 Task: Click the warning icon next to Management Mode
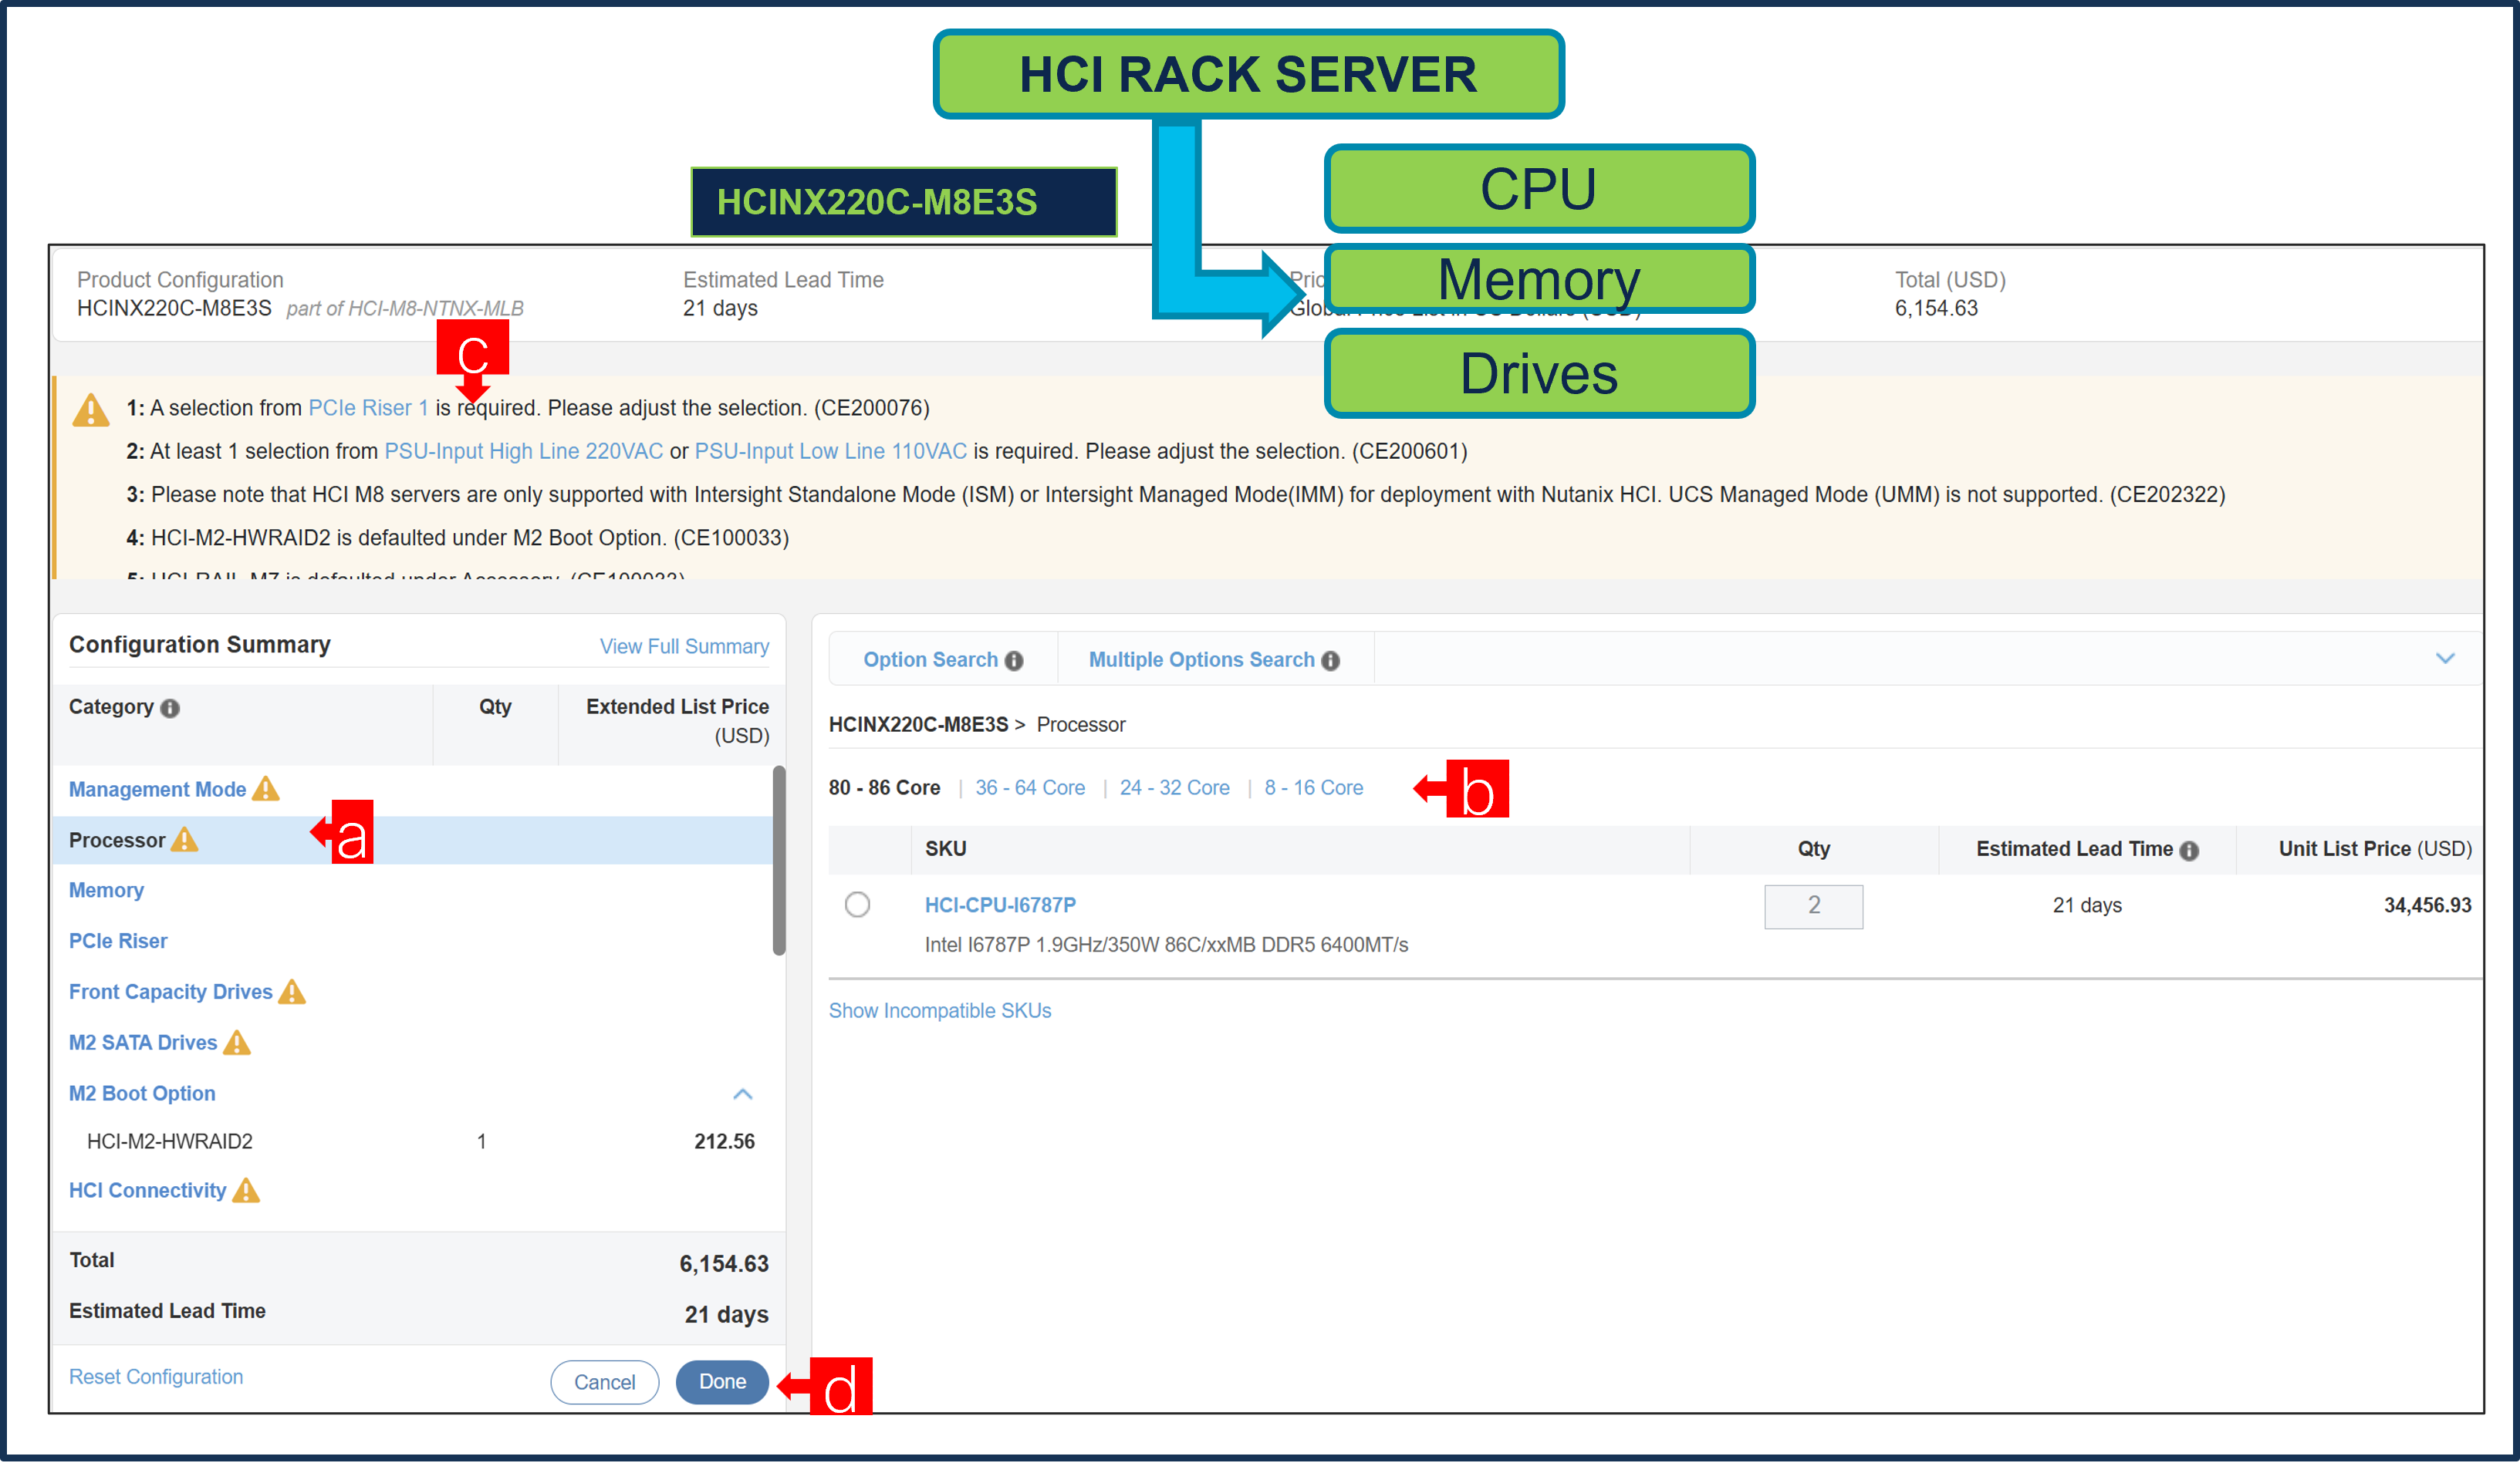[265, 788]
